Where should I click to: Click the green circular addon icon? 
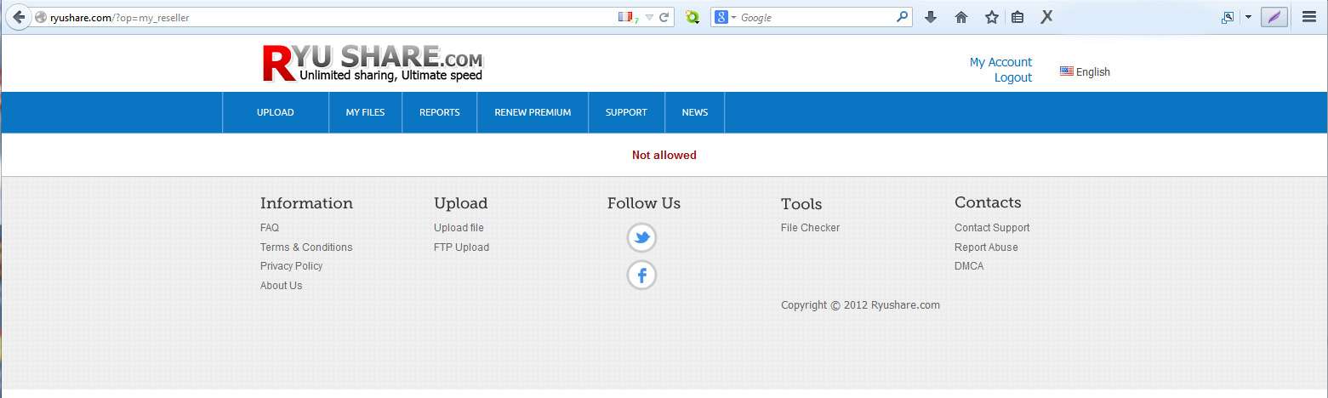coord(692,17)
